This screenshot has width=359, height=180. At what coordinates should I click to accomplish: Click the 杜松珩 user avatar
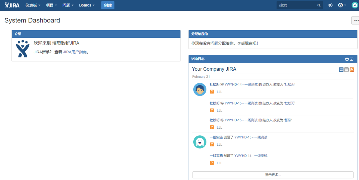click(200, 89)
